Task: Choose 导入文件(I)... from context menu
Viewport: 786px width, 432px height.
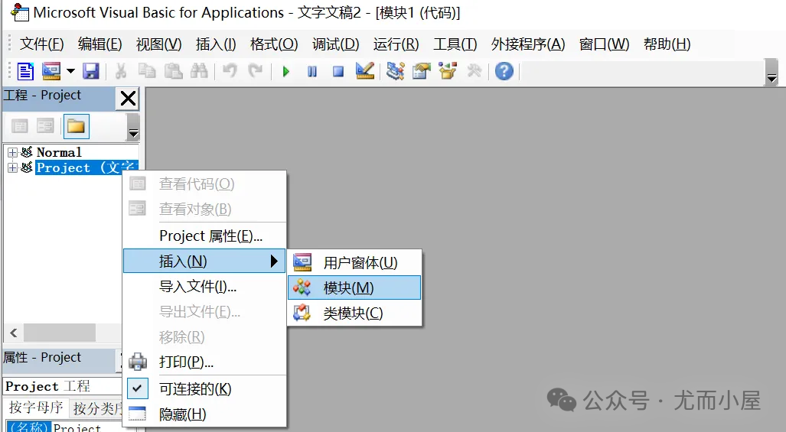Action: pos(204,286)
